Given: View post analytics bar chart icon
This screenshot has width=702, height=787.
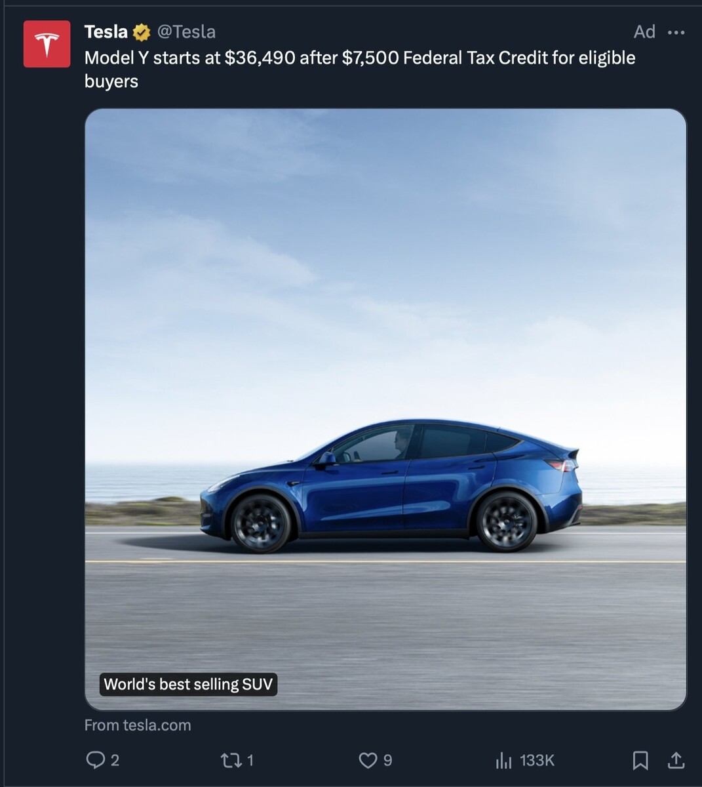Looking at the screenshot, I should (x=503, y=760).
